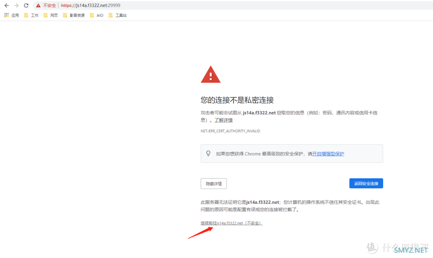This screenshot has width=433, height=258.
Task: Open the 应用 apps grid shortcut
Action: 12,15
